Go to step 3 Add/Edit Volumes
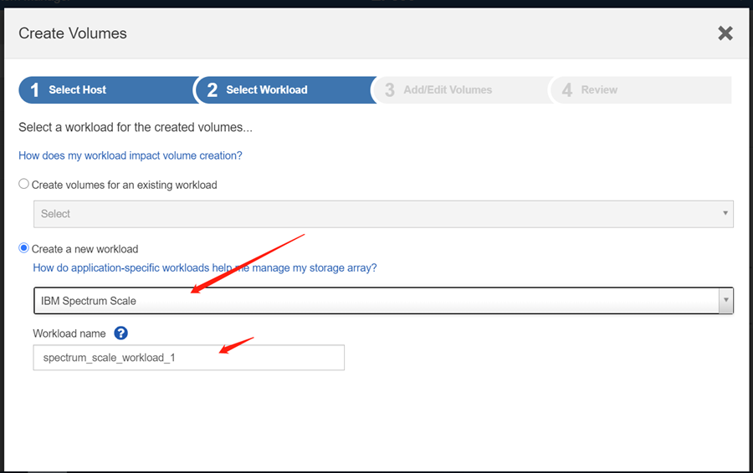The width and height of the screenshot is (753, 473). pyautogui.click(x=463, y=89)
